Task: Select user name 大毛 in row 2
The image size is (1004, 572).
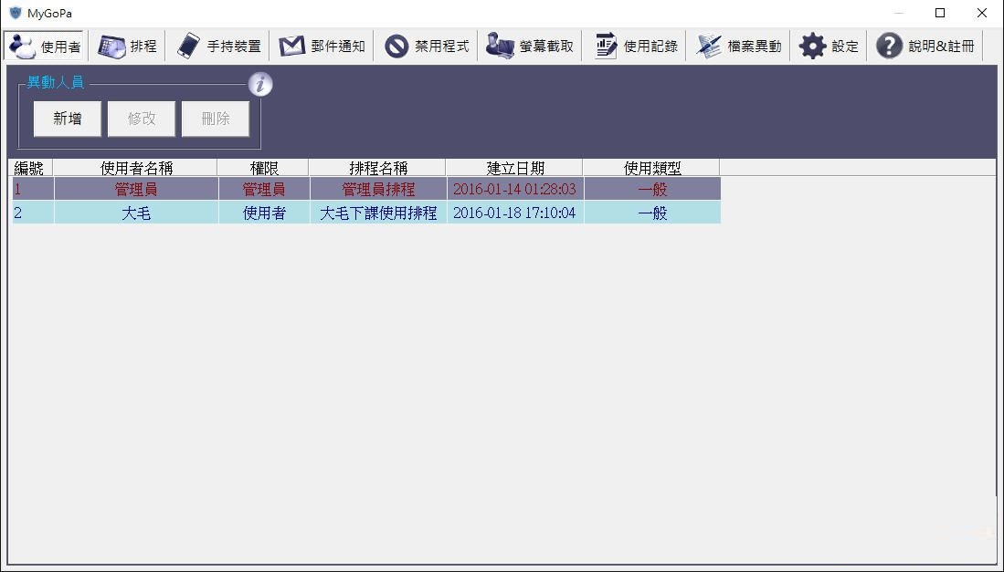Action: [x=136, y=213]
